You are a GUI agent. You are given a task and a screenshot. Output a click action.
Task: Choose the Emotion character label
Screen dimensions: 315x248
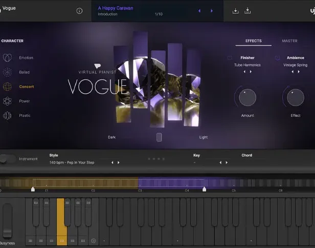coord(26,57)
